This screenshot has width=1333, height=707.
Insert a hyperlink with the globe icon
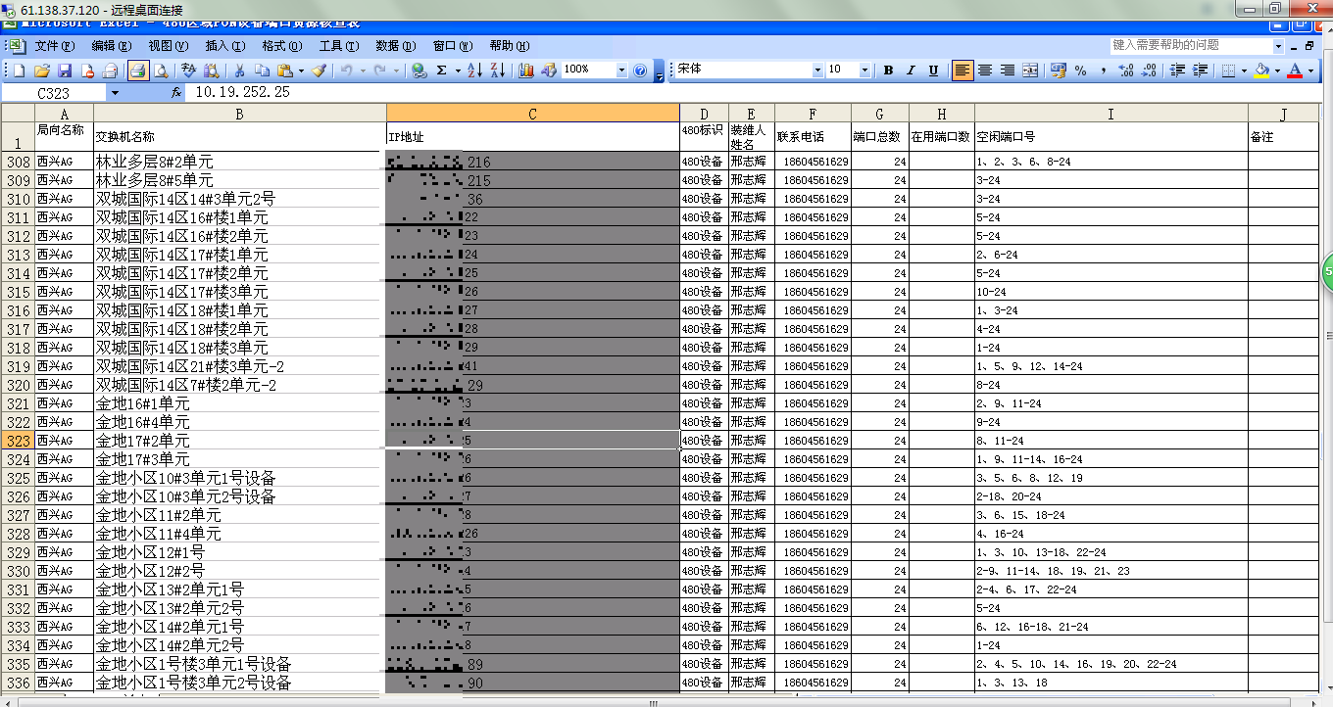click(x=419, y=71)
